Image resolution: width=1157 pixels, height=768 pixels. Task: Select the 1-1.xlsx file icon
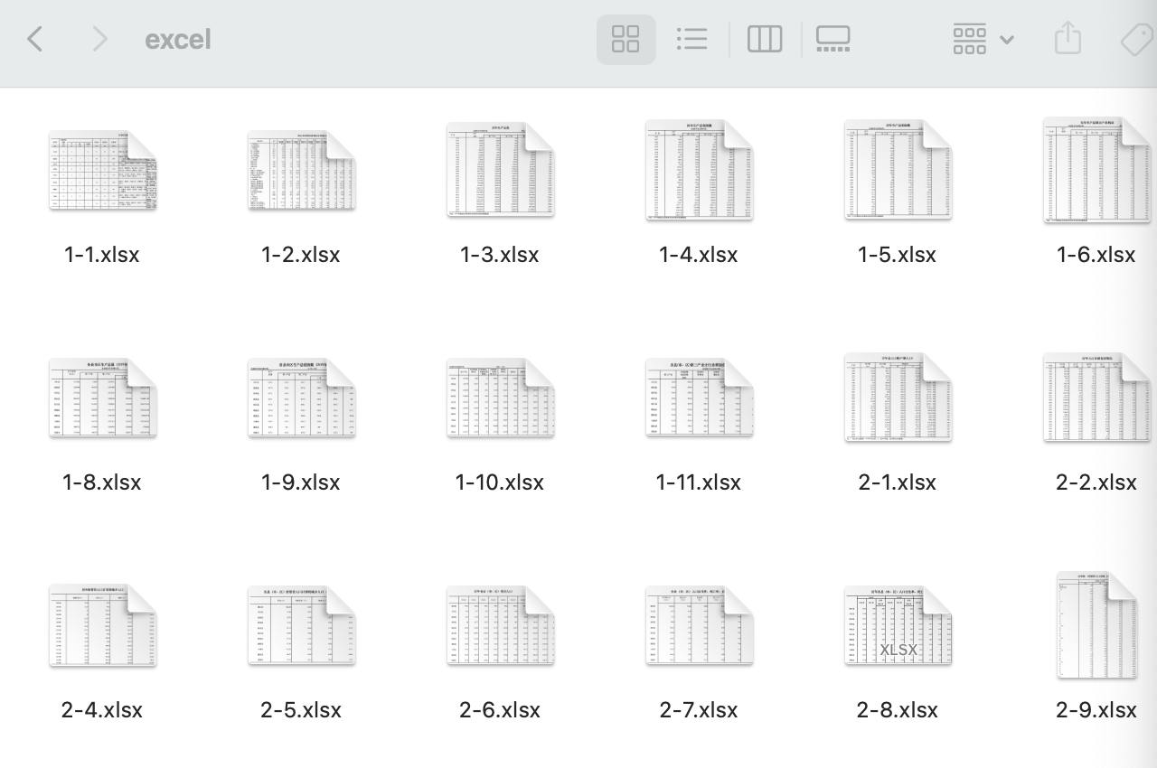pos(103,170)
